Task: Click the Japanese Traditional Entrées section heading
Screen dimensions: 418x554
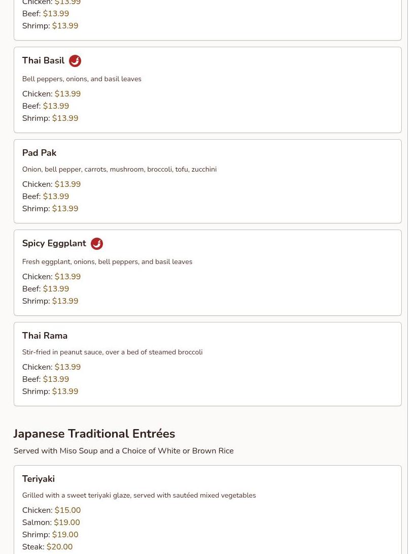Action: point(94,434)
